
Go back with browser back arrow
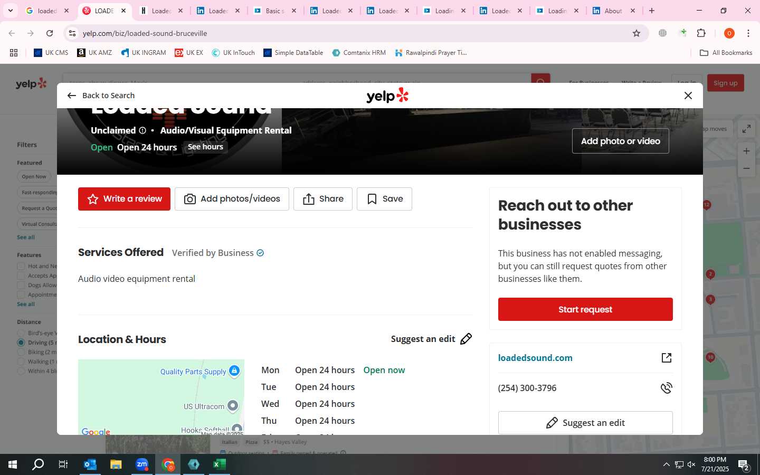click(12, 33)
